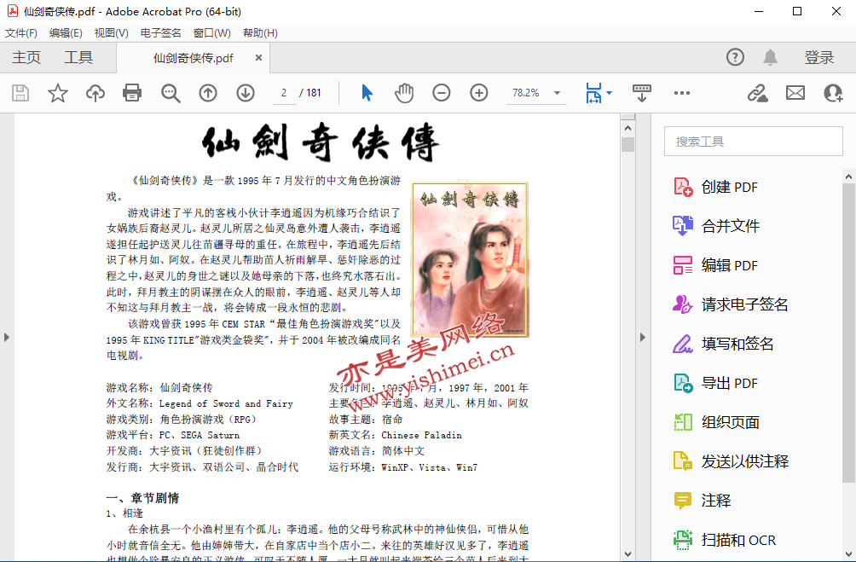The height and width of the screenshot is (562, 856).
Task: Open the 导出 PDF tool
Action: coord(715,383)
